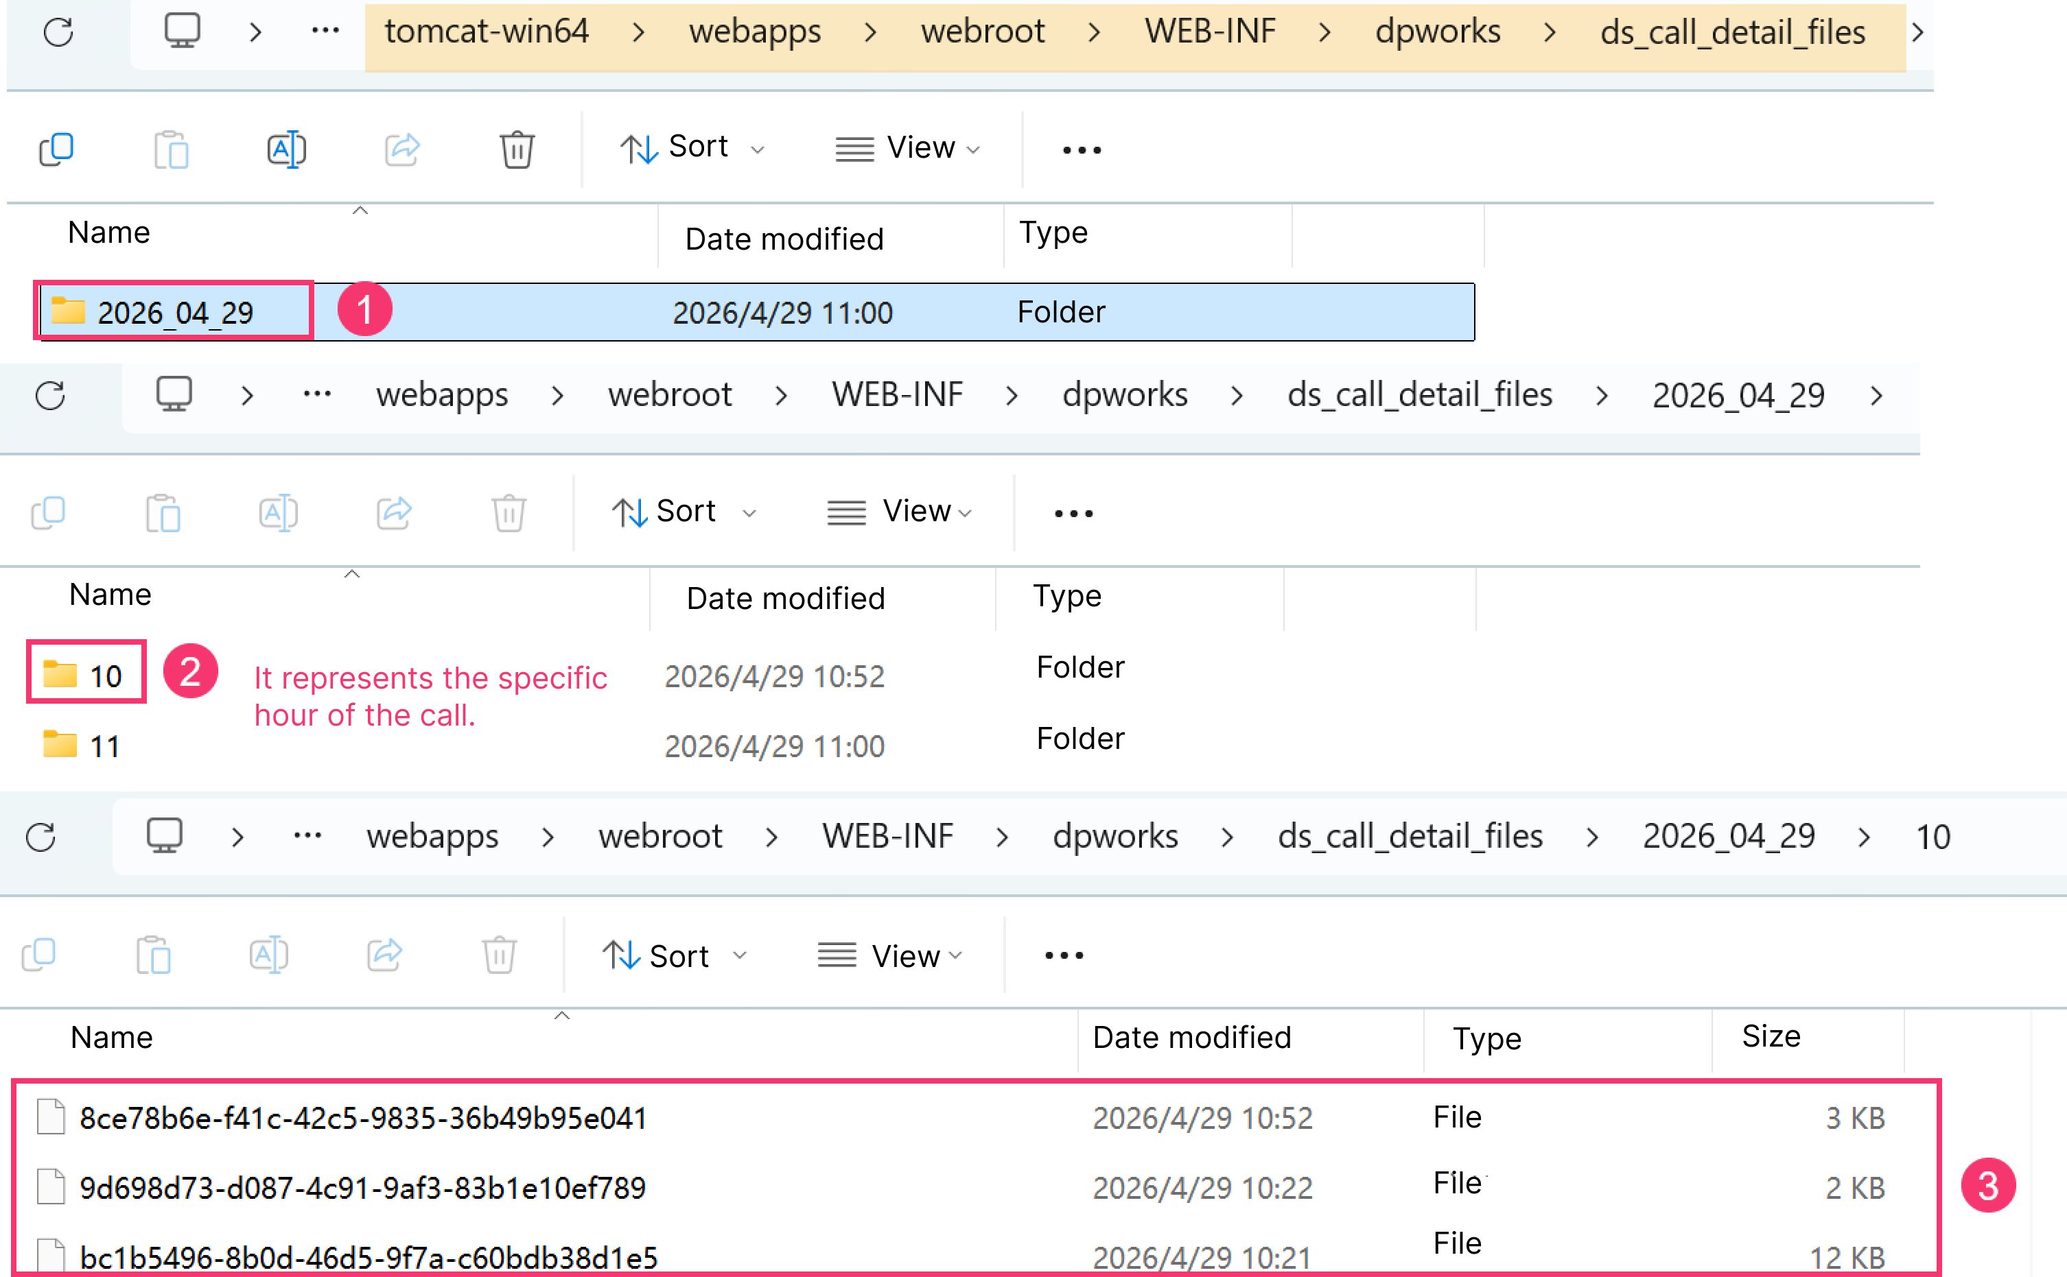The height and width of the screenshot is (1277, 2067).
Task: Open the Sort dropdown in top window
Action: [692, 148]
